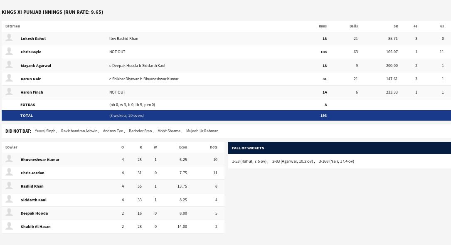The width and height of the screenshot is (451, 245).
Task: Click the Balls column header
Action: [353, 26]
